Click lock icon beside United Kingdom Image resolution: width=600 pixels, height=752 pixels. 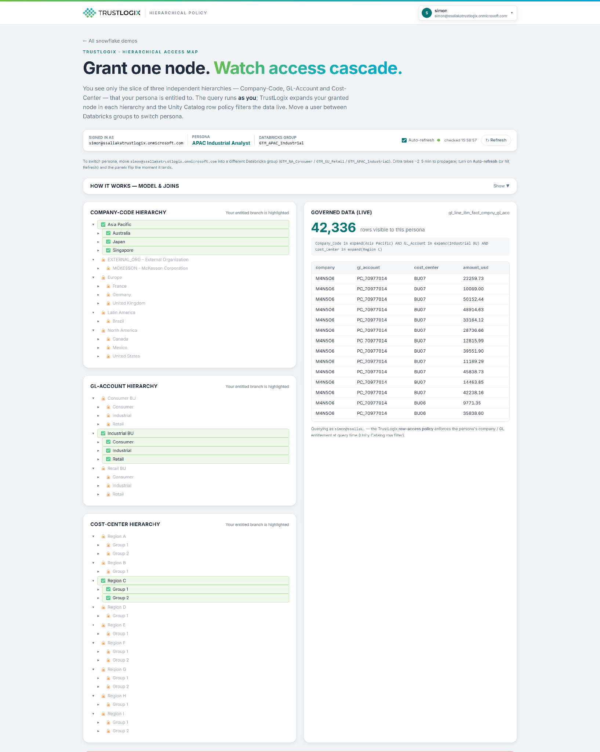pyautogui.click(x=108, y=303)
